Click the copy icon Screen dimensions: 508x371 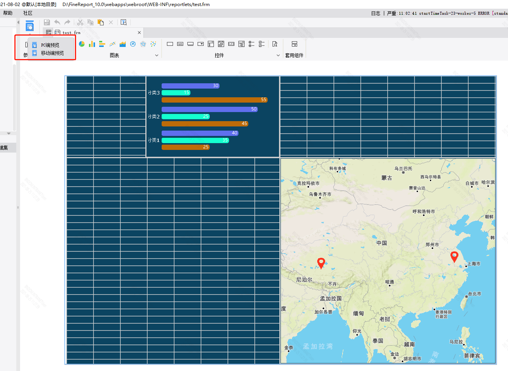[x=90, y=22]
